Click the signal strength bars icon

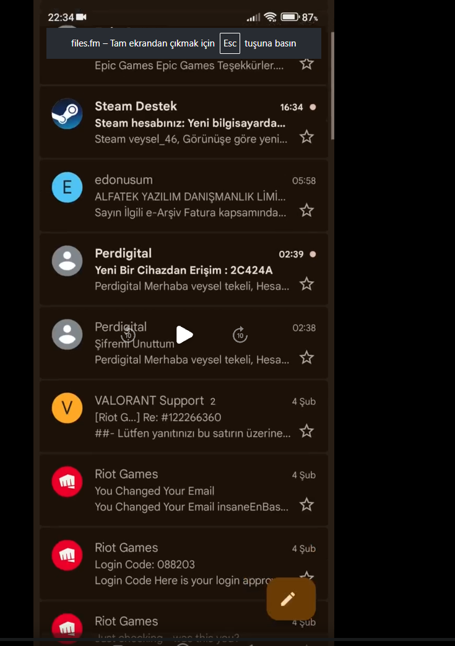pyautogui.click(x=254, y=17)
